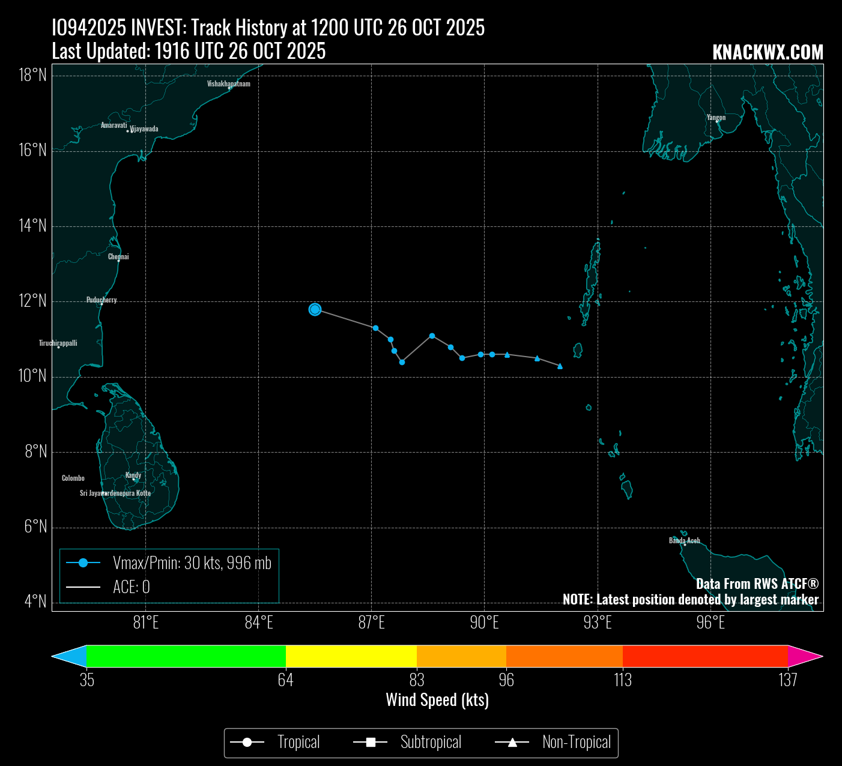This screenshot has width=842, height=766.
Task: Select the yellow wind speed color band
Action: [x=351, y=656]
